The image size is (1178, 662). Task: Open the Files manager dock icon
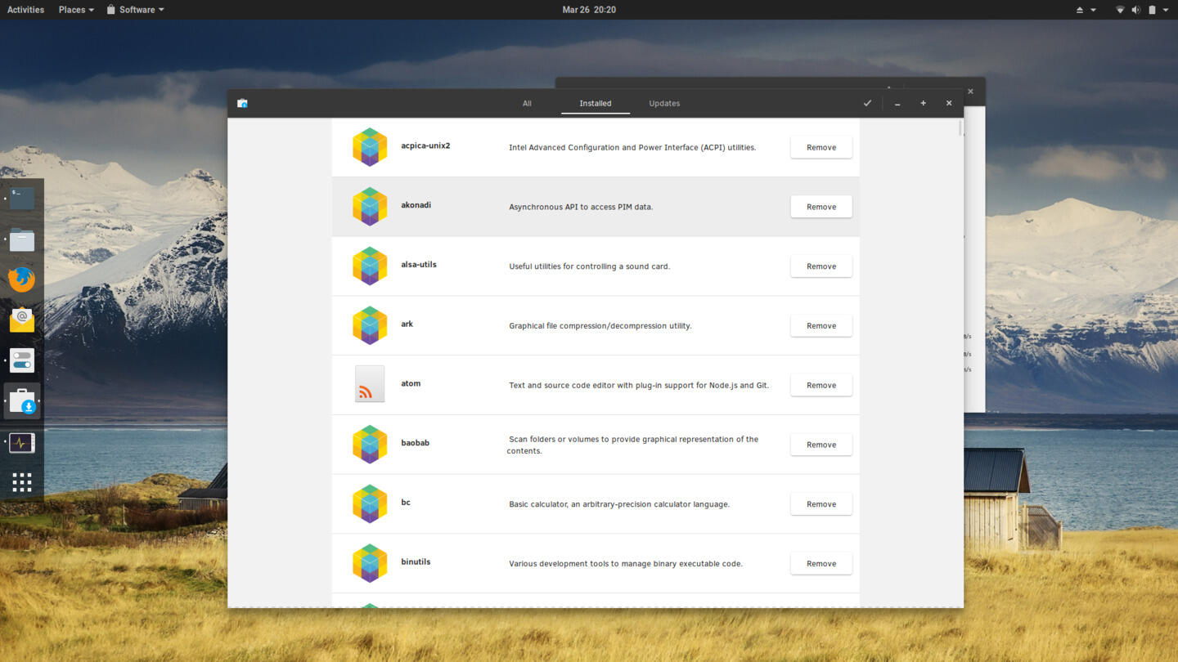[x=22, y=239]
